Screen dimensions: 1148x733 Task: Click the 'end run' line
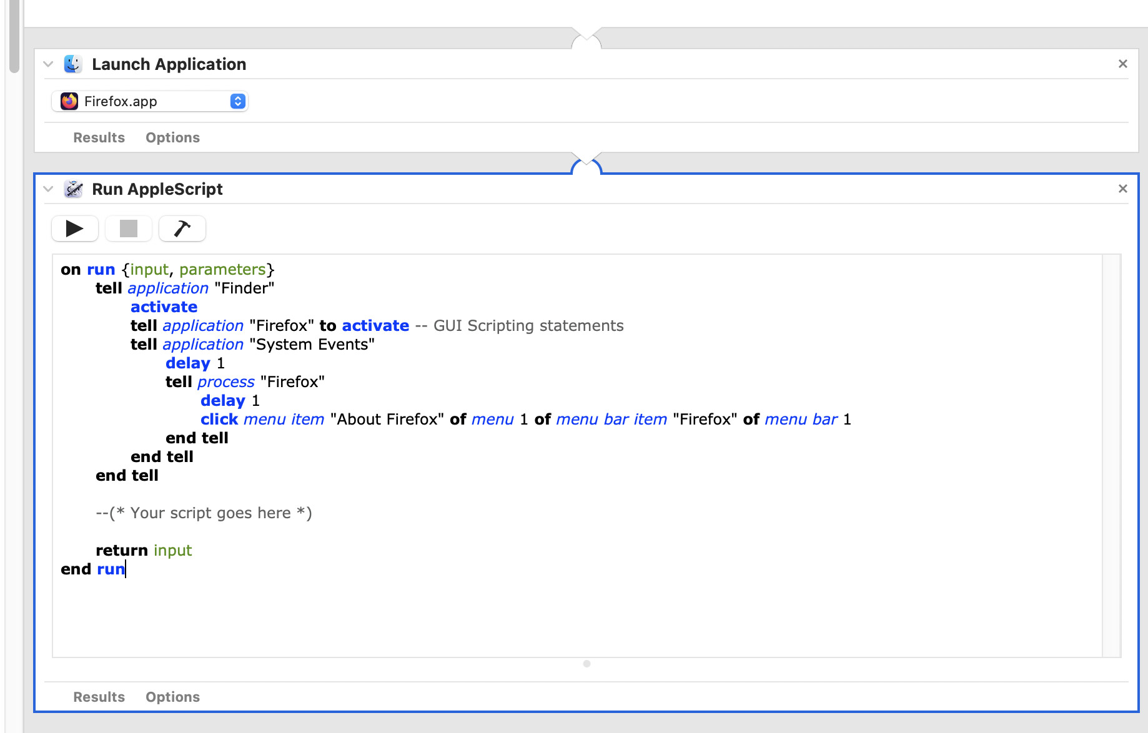click(x=92, y=569)
